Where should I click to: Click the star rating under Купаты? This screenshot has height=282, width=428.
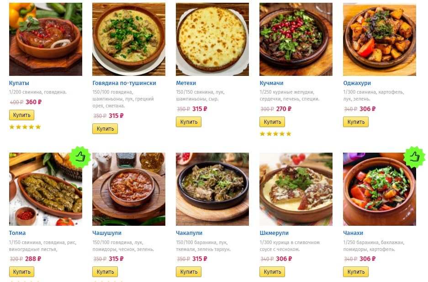[25, 127]
